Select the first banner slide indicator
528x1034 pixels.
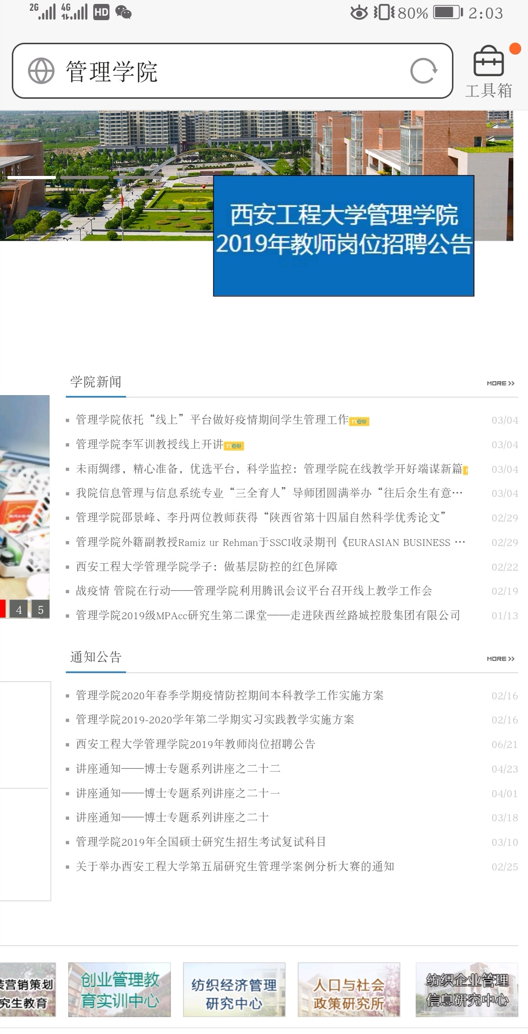pos(31,177)
